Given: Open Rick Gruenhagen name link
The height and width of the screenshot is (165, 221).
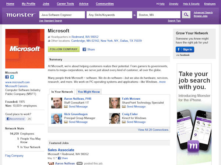Looking at the screenshot, I should pyautogui.click(x=76, y=114).
